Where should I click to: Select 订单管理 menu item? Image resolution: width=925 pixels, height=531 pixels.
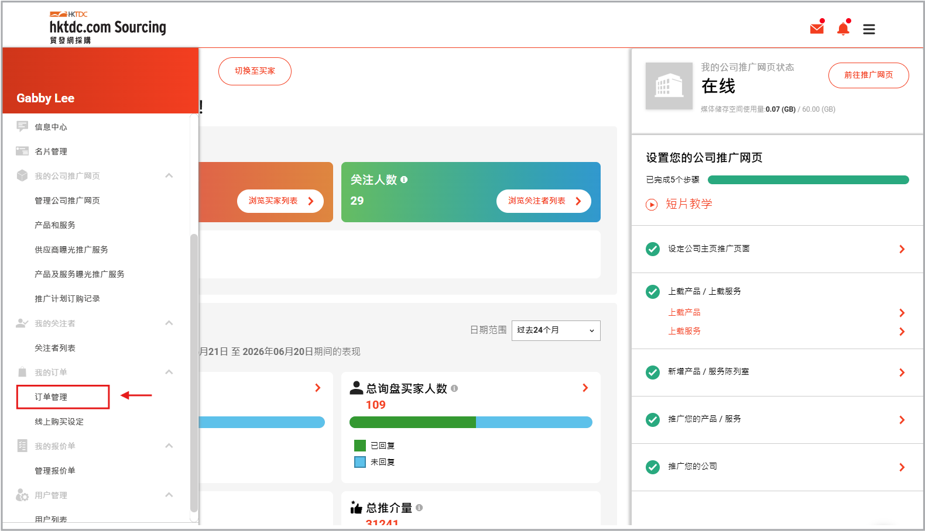click(51, 397)
